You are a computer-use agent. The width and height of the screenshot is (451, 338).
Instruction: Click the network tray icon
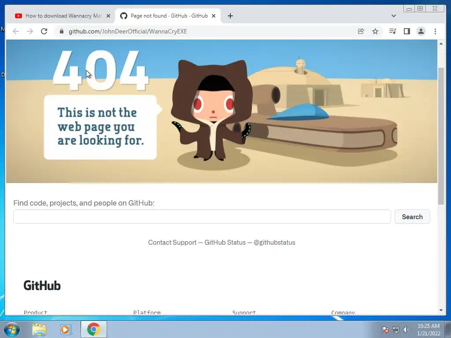click(396, 330)
